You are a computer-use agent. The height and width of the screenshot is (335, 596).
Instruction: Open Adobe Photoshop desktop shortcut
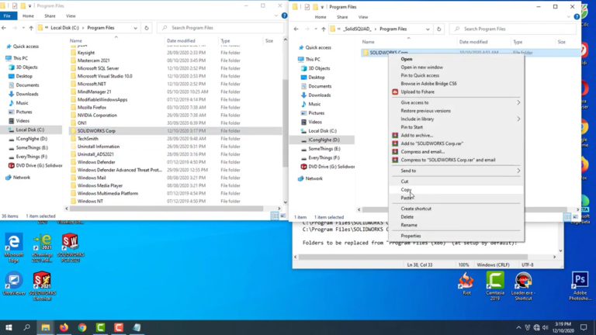[x=580, y=285]
